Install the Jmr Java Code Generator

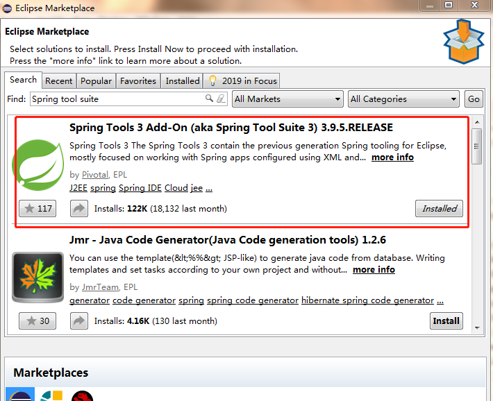tap(446, 321)
